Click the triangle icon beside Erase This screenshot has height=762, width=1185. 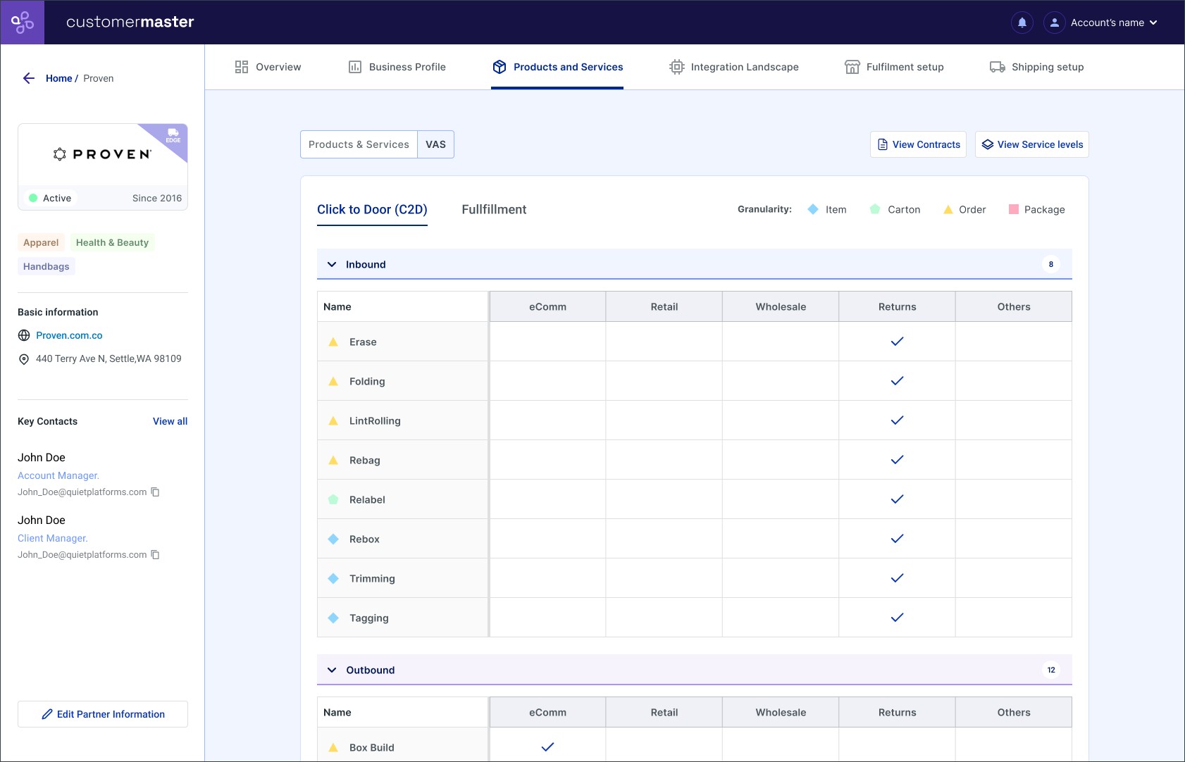tap(333, 342)
